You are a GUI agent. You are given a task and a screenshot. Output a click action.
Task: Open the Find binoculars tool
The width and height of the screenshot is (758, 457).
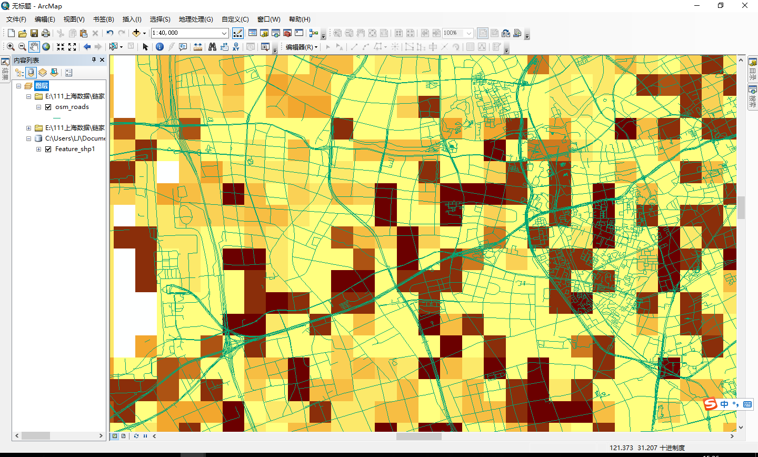(x=212, y=47)
